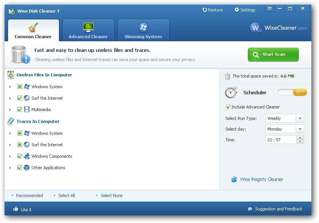Open Settings text in the title bar
This screenshot has width=319, height=223.
pyautogui.click(x=247, y=10)
